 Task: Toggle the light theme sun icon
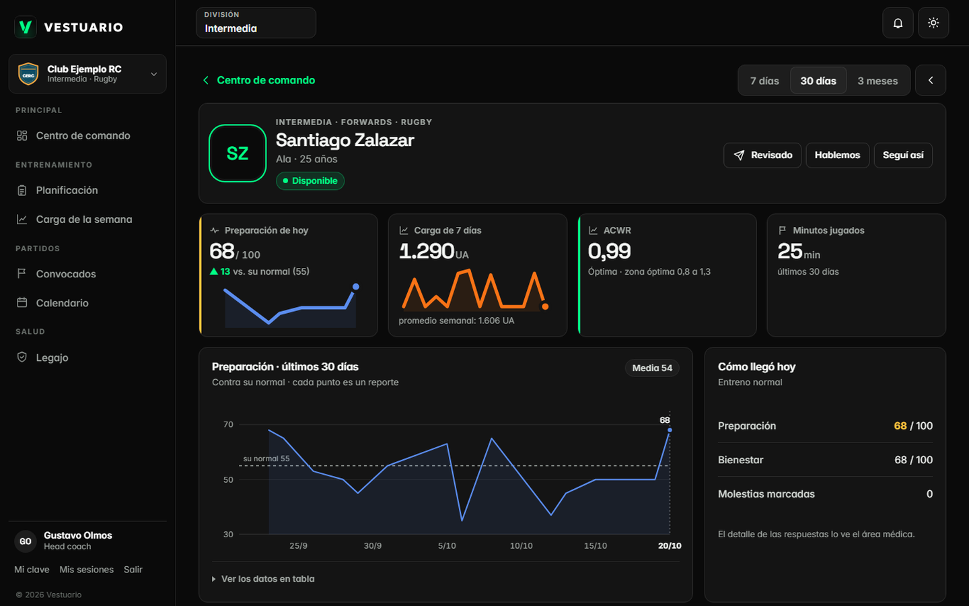(933, 23)
